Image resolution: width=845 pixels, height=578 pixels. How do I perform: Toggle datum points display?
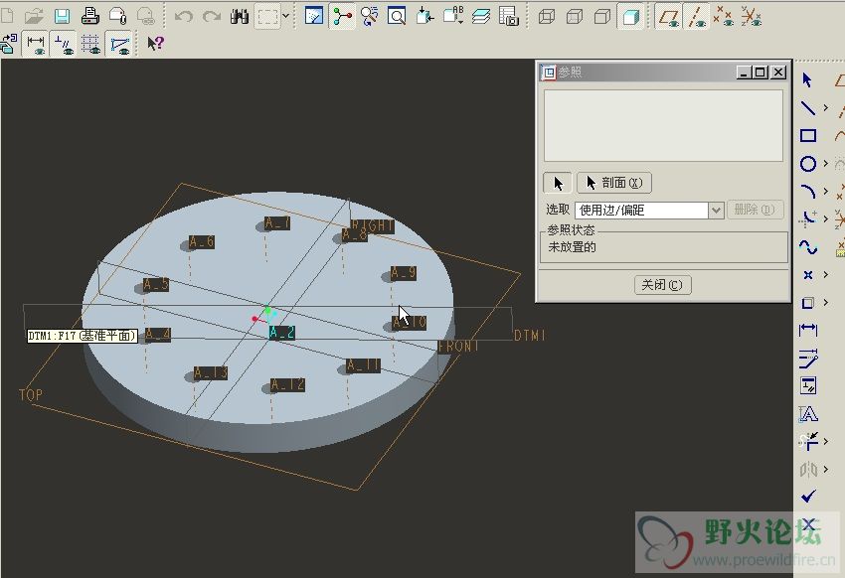pos(724,16)
